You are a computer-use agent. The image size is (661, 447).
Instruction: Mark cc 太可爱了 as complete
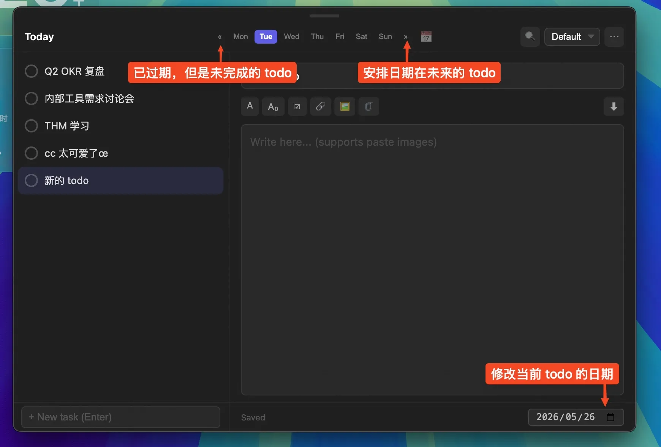(x=31, y=153)
